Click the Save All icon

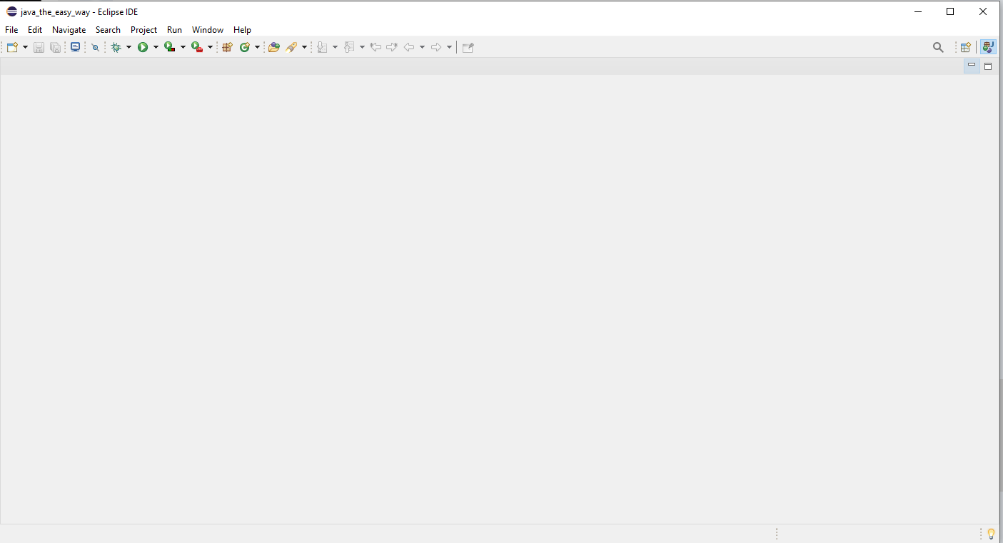tap(55, 47)
